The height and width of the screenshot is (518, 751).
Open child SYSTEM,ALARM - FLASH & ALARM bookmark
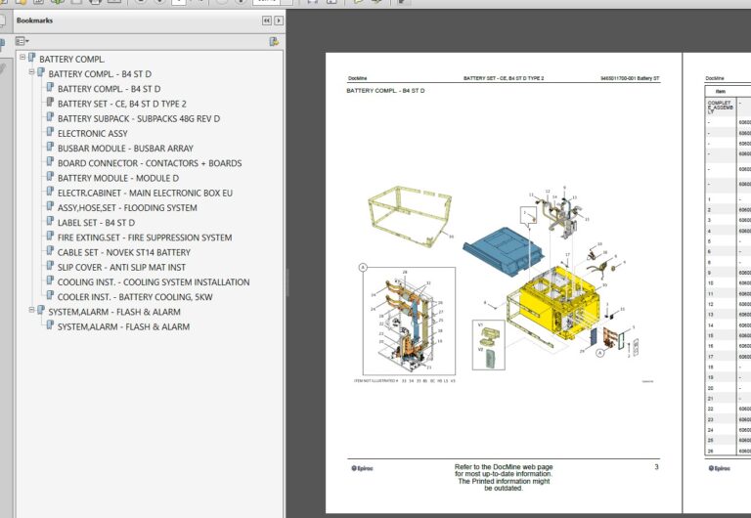123,326
